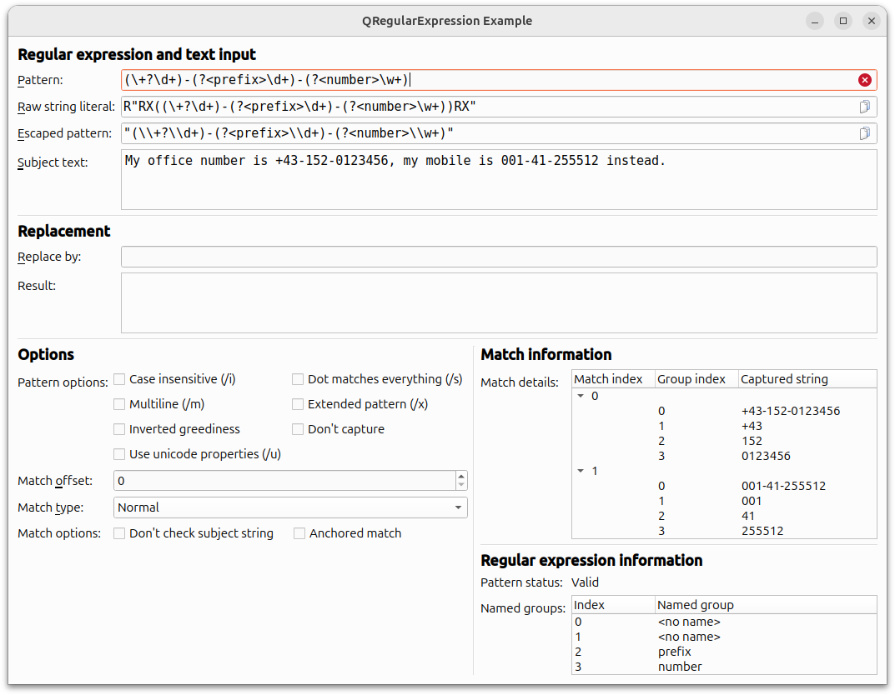This screenshot has height=695, width=895.
Task: Toggle Inverted greediness
Action: (x=119, y=428)
